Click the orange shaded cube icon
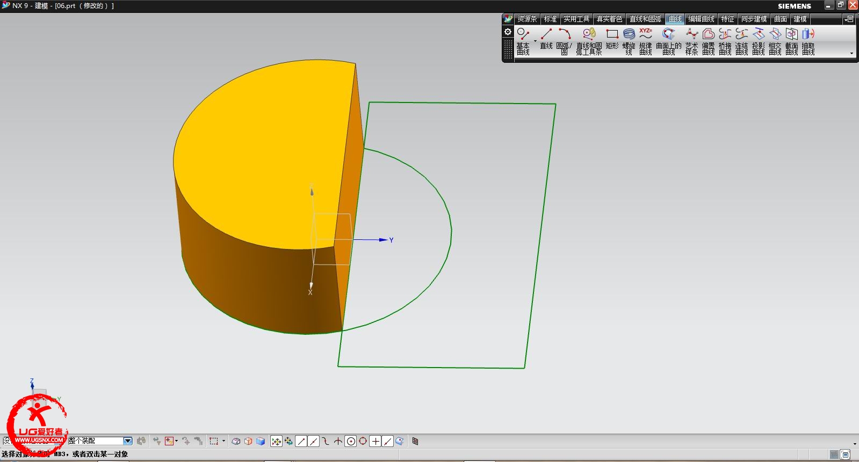The width and height of the screenshot is (859, 462). tap(248, 441)
